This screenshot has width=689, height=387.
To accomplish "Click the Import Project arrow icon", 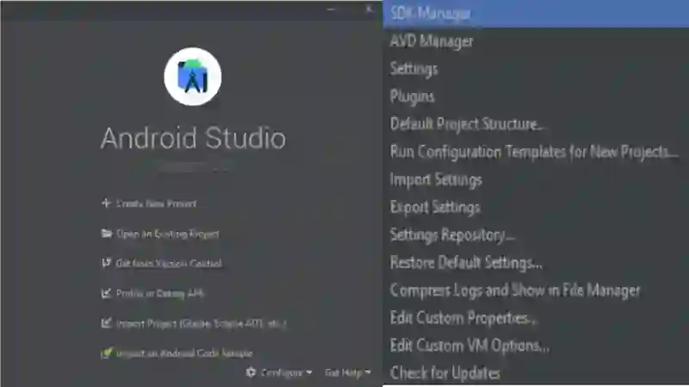I will 106,323.
